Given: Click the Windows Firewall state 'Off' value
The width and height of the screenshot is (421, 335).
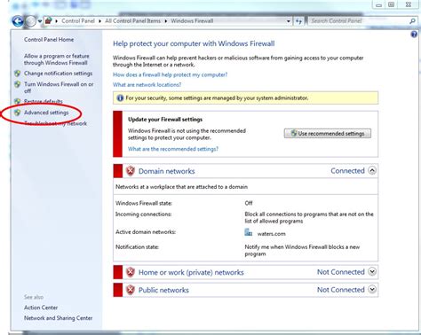Looking at the screenshot, I should (x=249, y=203).
